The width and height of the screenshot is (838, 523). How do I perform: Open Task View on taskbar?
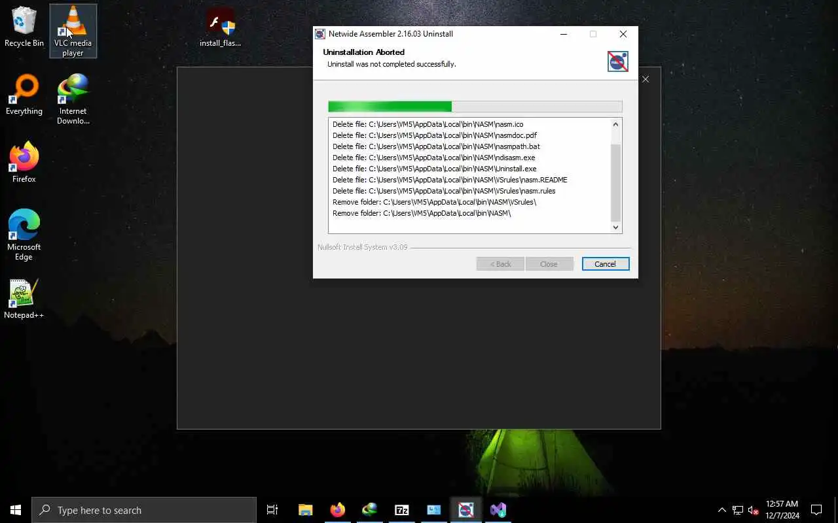272,510
